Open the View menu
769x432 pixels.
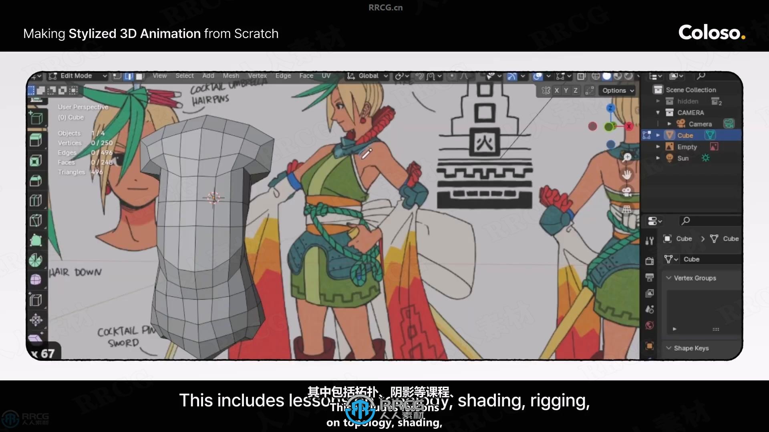[x=159, y=76]
